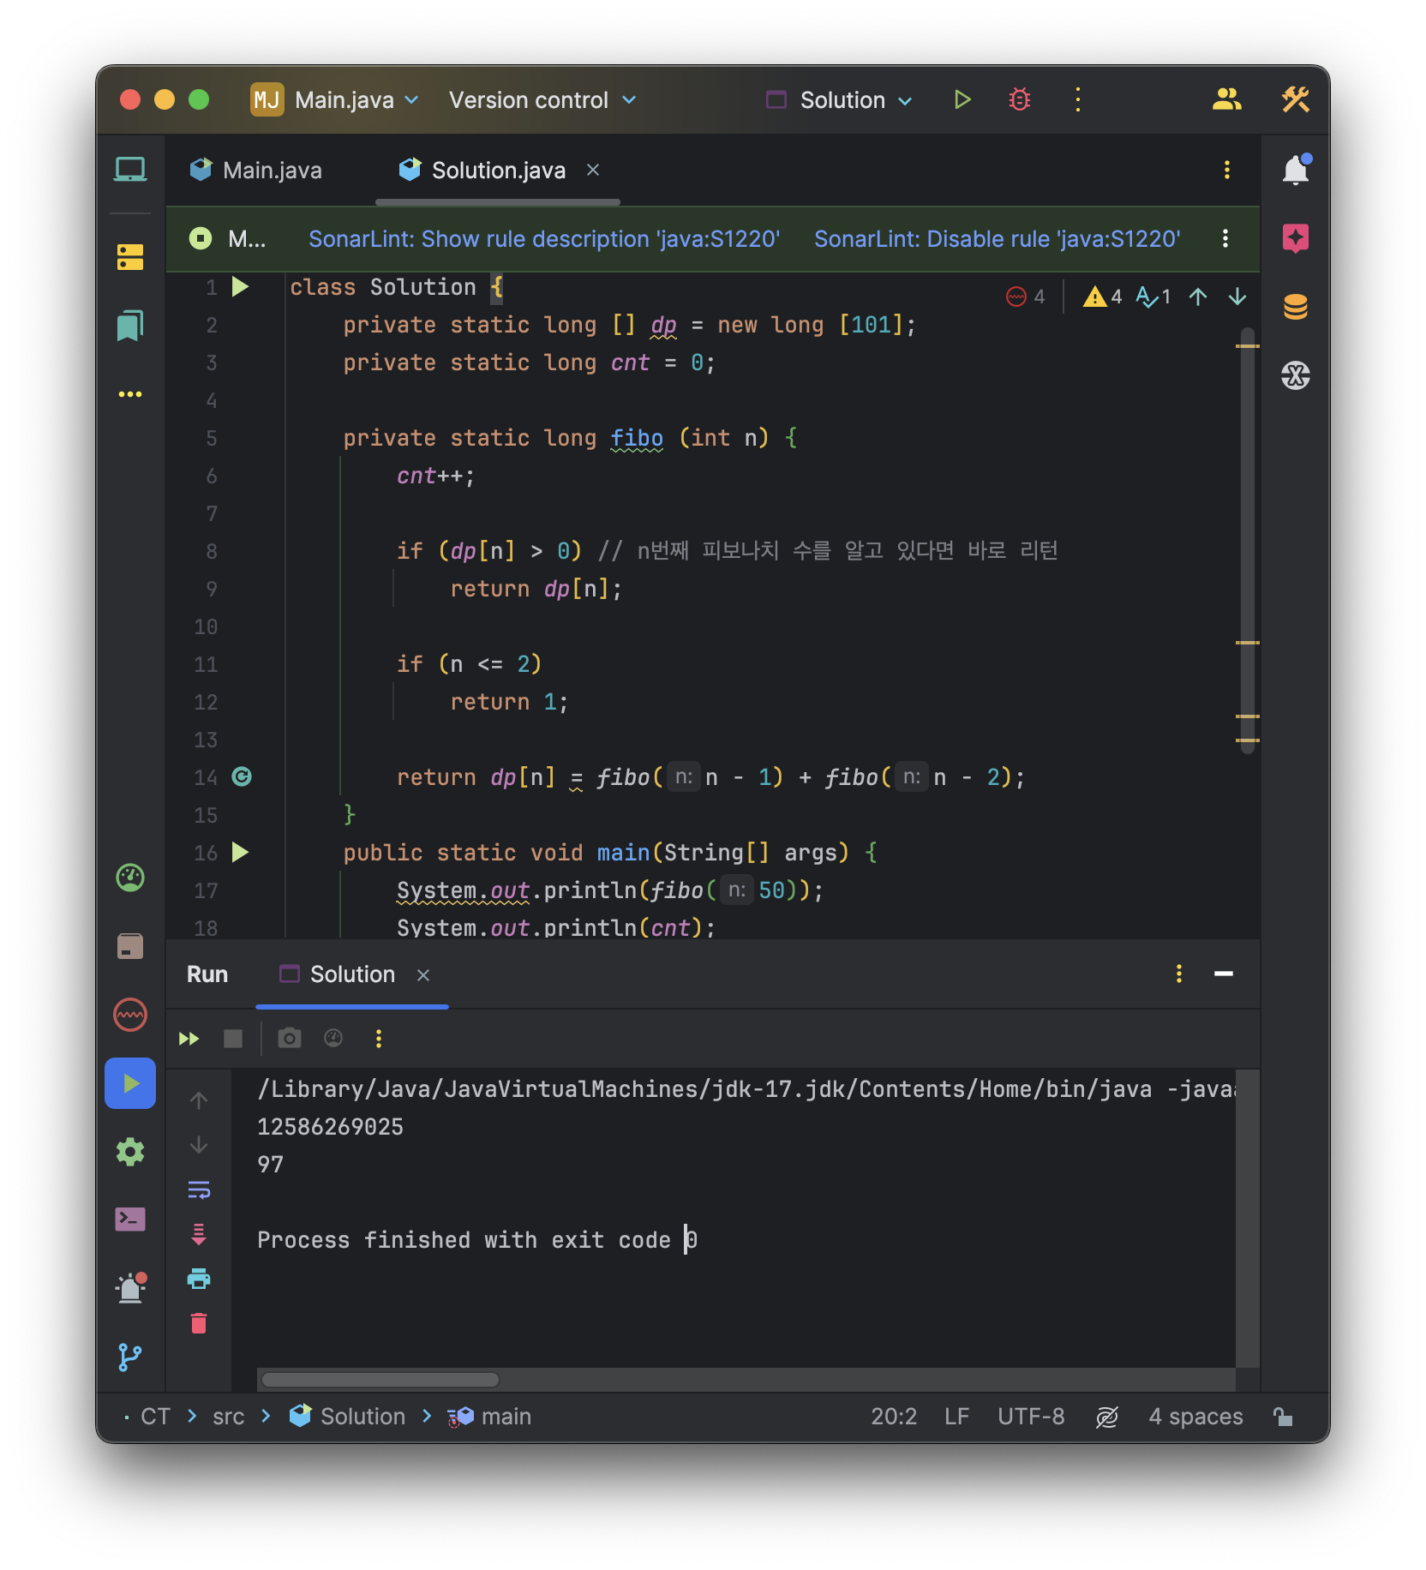1426x1570 pixels.
Task: Open the Solution project switcher dropdown
Action: [838, 99]
